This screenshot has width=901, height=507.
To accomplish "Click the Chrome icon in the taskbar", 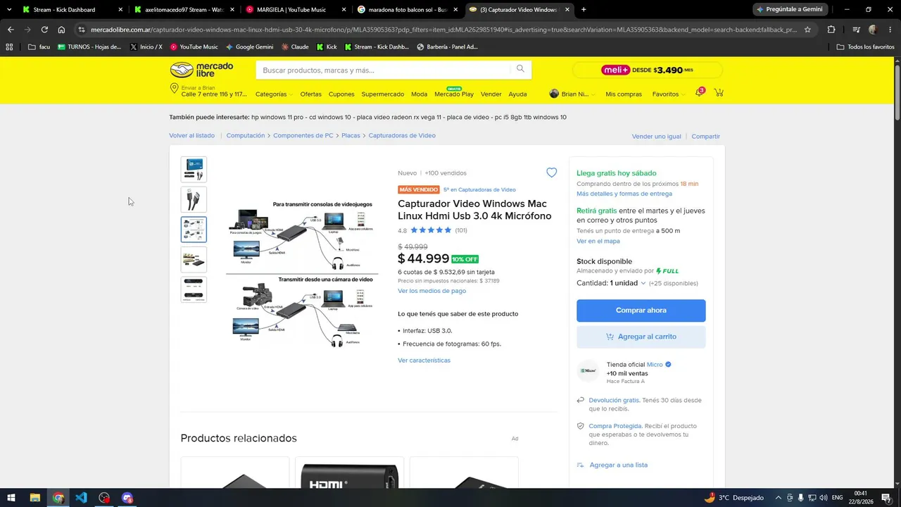I will 58,498.
